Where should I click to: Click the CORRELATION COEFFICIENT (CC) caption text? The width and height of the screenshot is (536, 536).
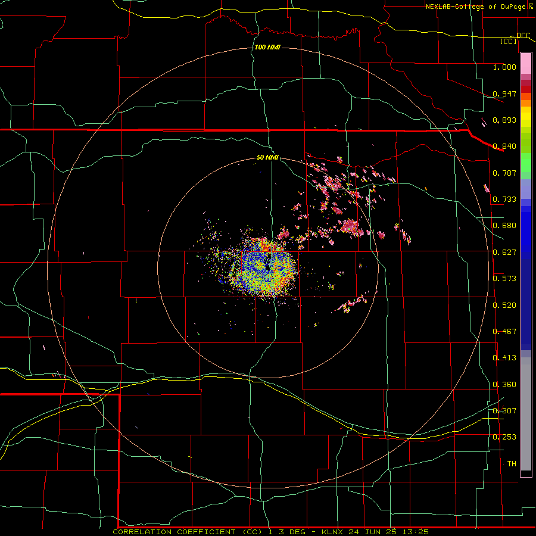[x=188, y=532]
